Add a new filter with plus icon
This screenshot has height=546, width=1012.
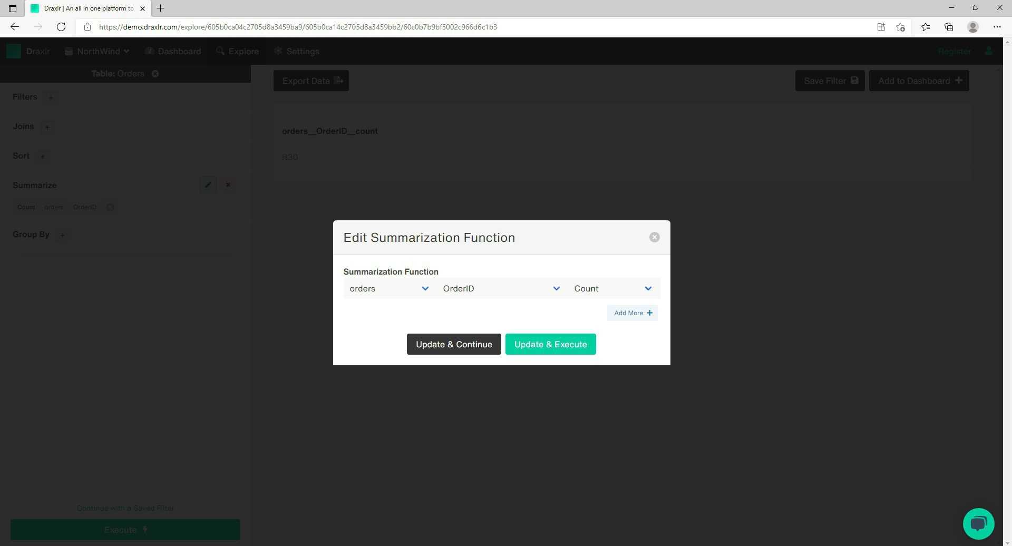(x=51, y=97)
